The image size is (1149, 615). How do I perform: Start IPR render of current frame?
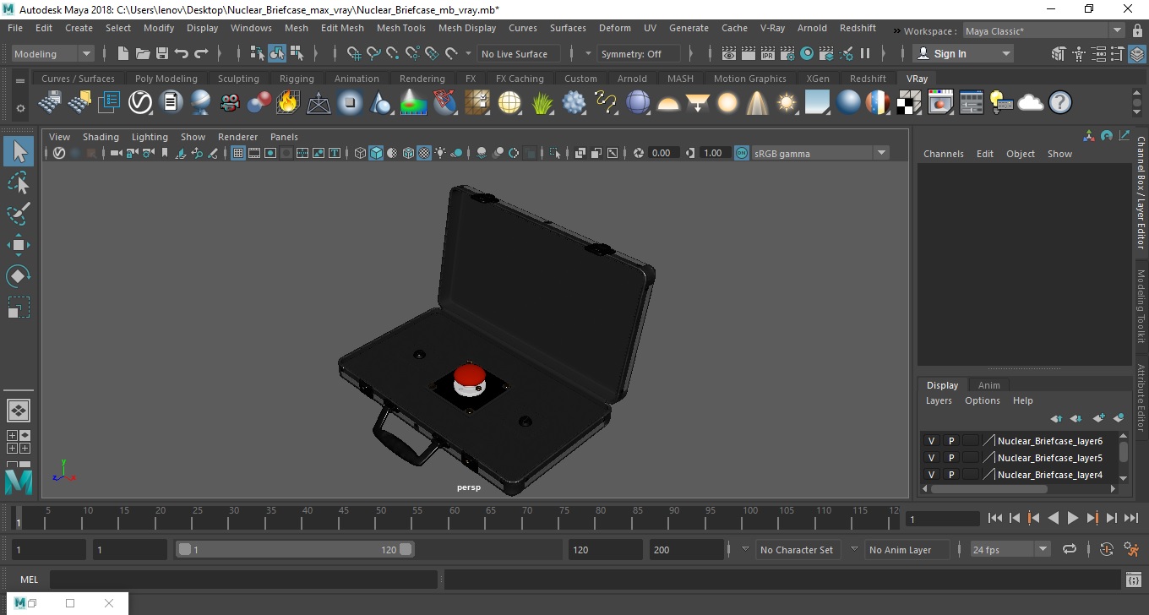point(768,53)
